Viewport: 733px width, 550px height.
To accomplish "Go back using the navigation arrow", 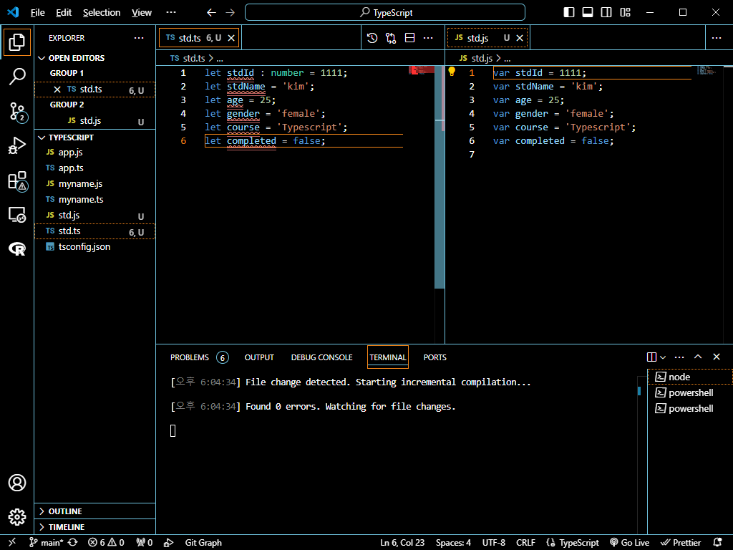I will 211,13.
